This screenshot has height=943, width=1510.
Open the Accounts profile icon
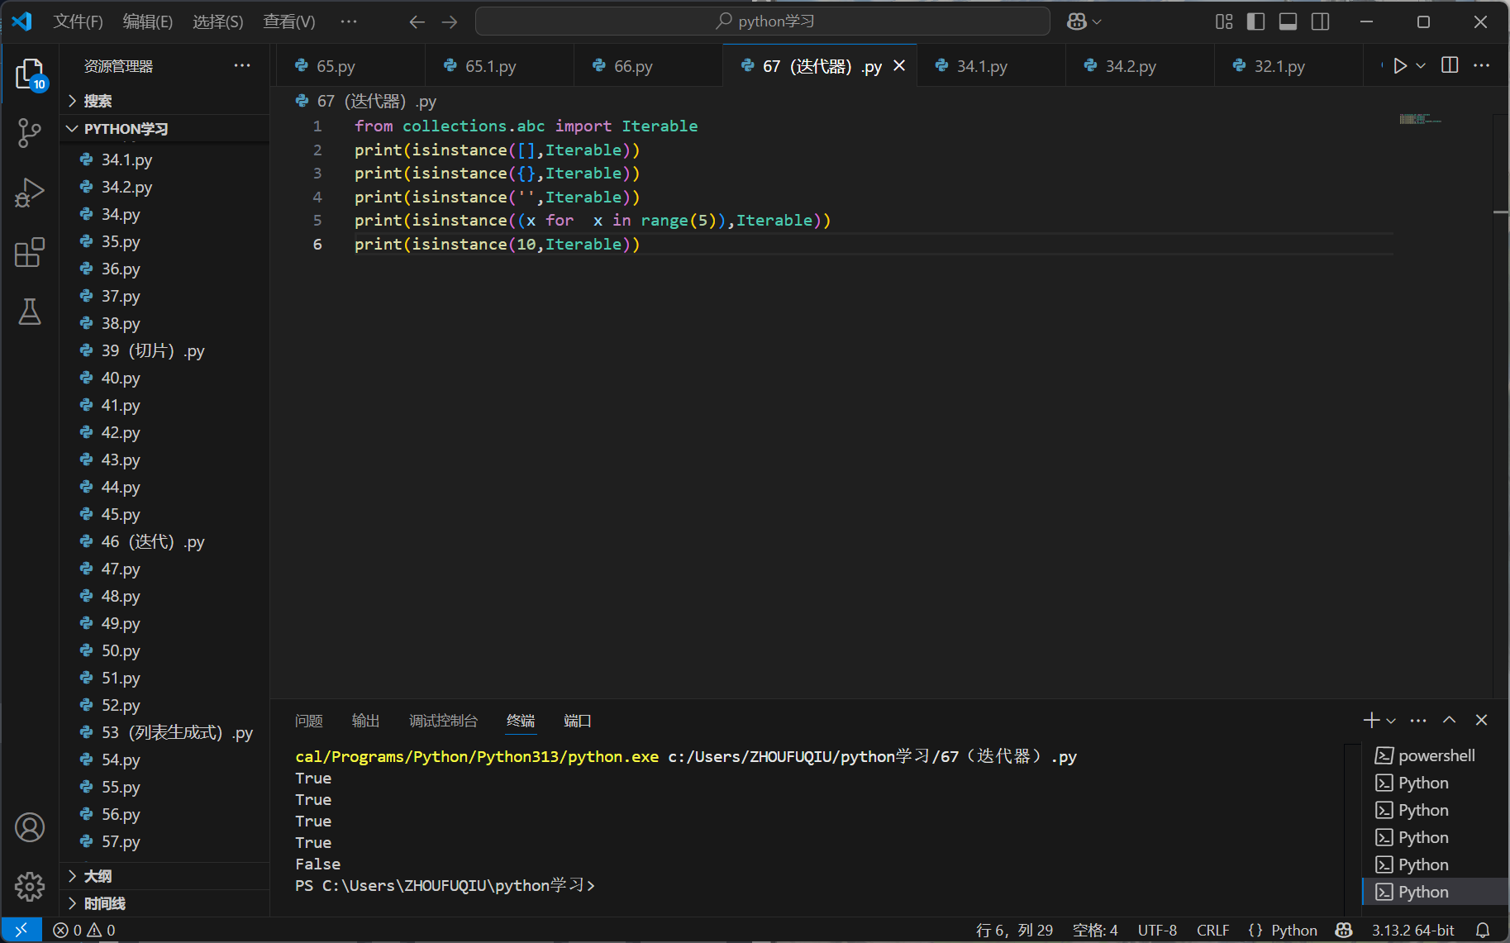pos(29,827)
